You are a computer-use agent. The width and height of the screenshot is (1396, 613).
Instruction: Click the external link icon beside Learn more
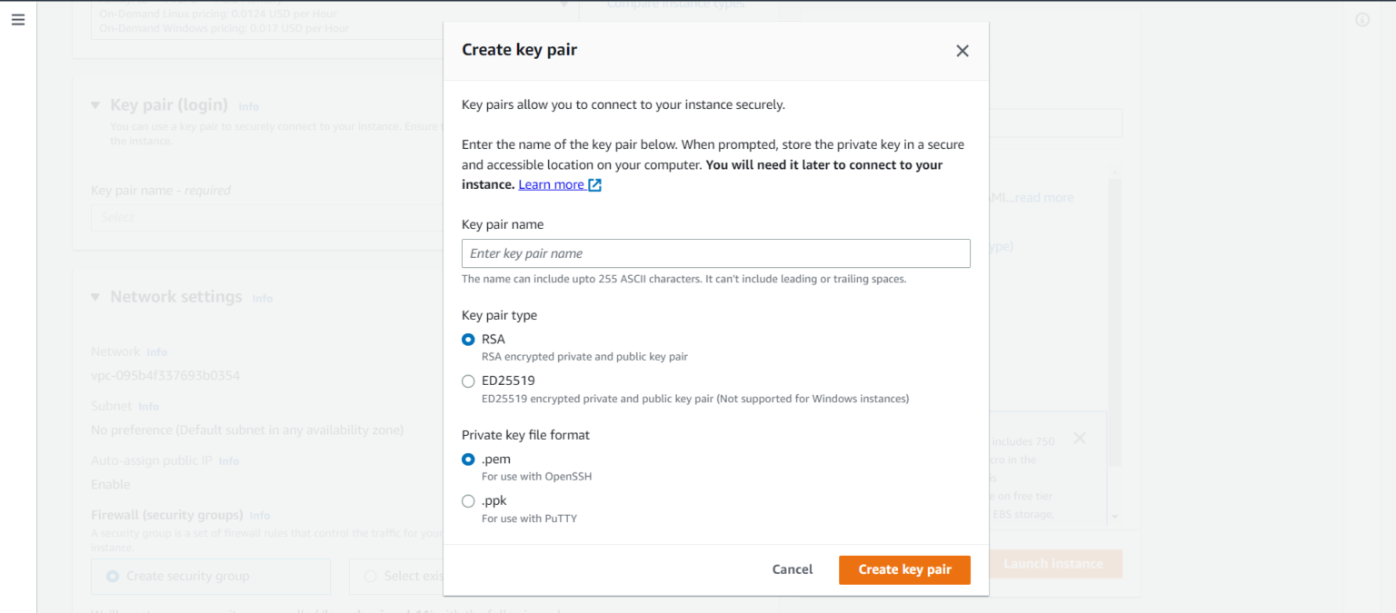click(x=595, y=184)
